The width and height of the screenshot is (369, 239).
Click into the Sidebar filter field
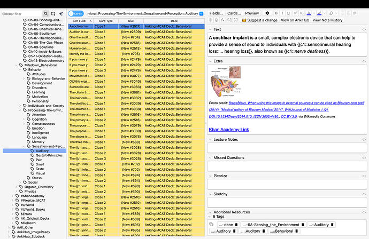[21, 14]
